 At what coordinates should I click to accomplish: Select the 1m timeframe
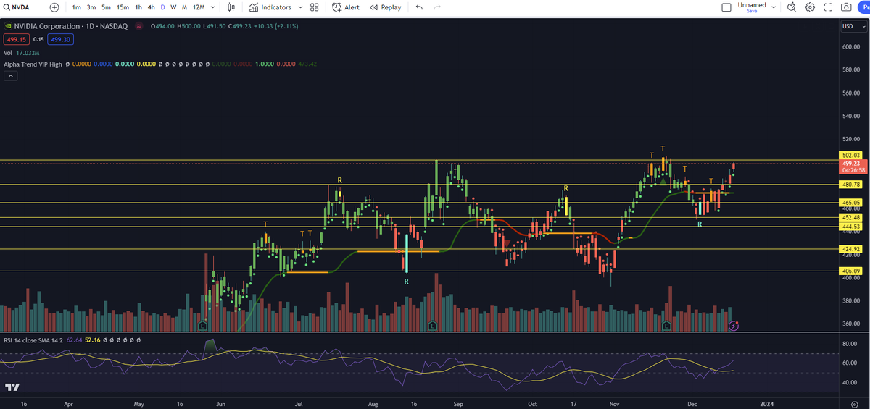point(76,7)
